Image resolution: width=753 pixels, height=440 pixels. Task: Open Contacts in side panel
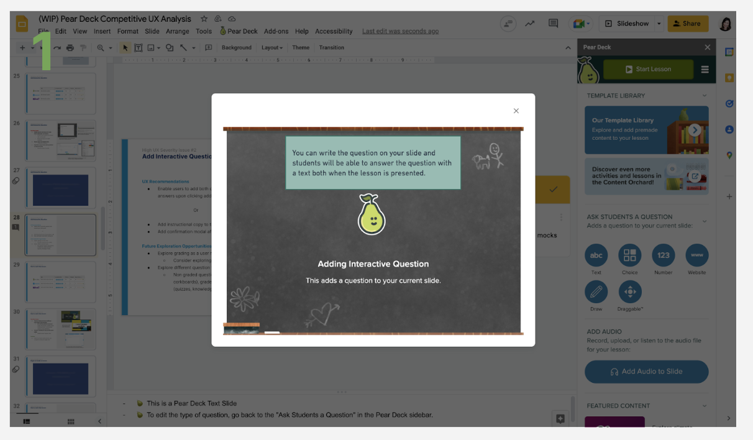(729, 129)
